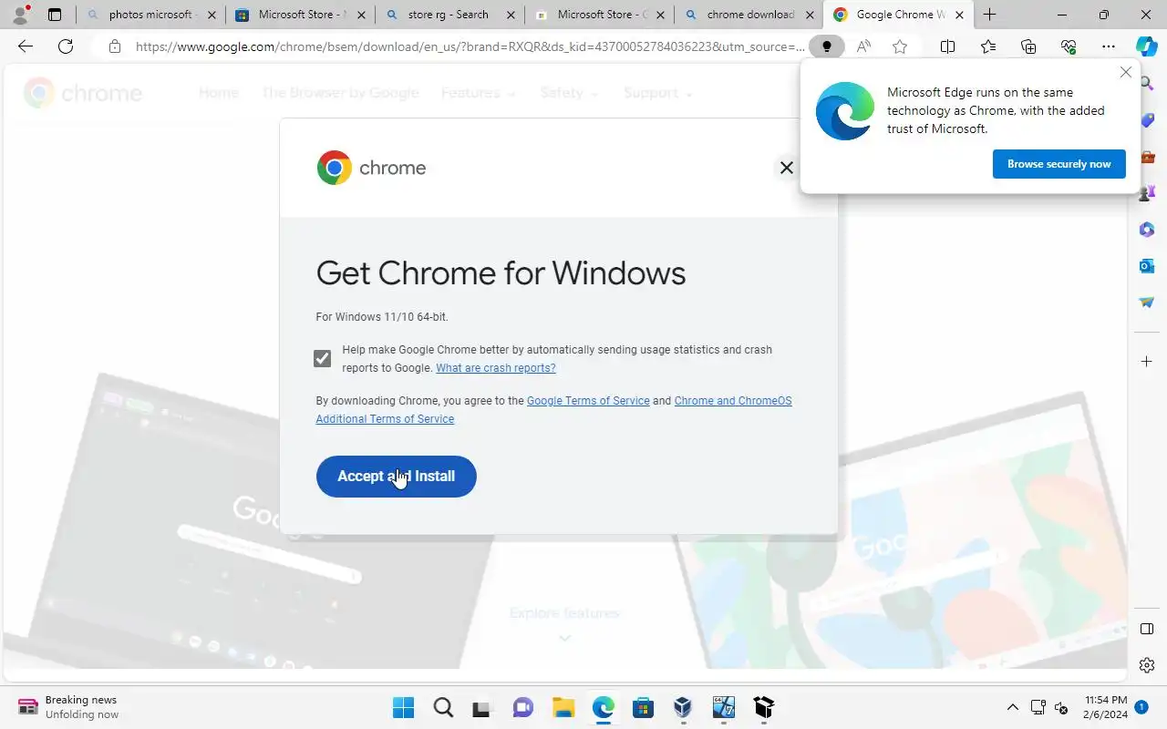
Task: Open the Split screen icon
Action: (947, 47)
